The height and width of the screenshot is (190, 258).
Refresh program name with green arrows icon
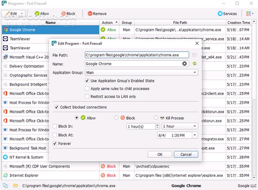(195, 64)
